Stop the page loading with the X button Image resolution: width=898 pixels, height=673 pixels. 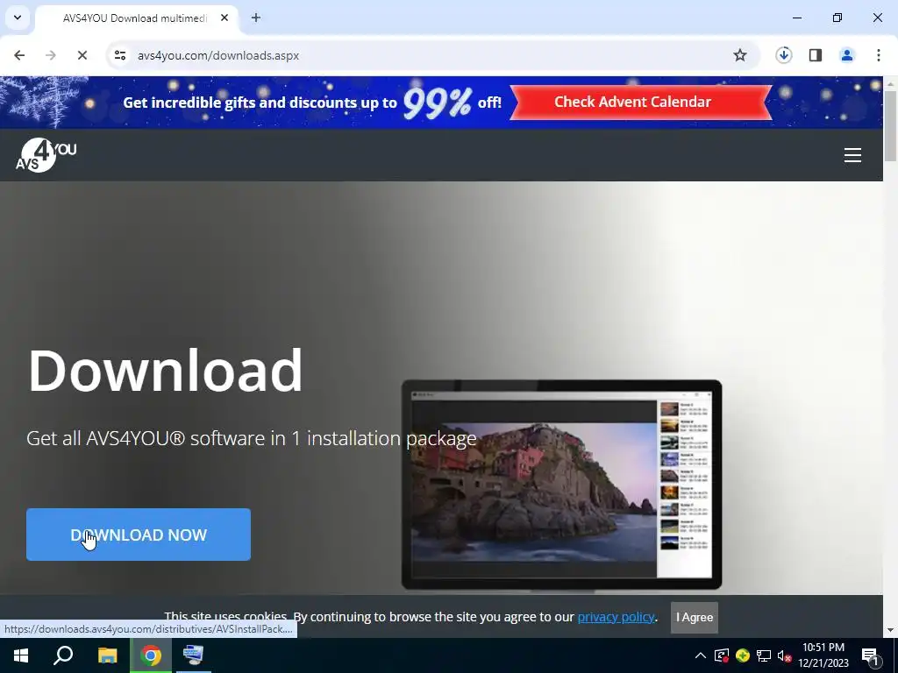[x=82, y=55]
